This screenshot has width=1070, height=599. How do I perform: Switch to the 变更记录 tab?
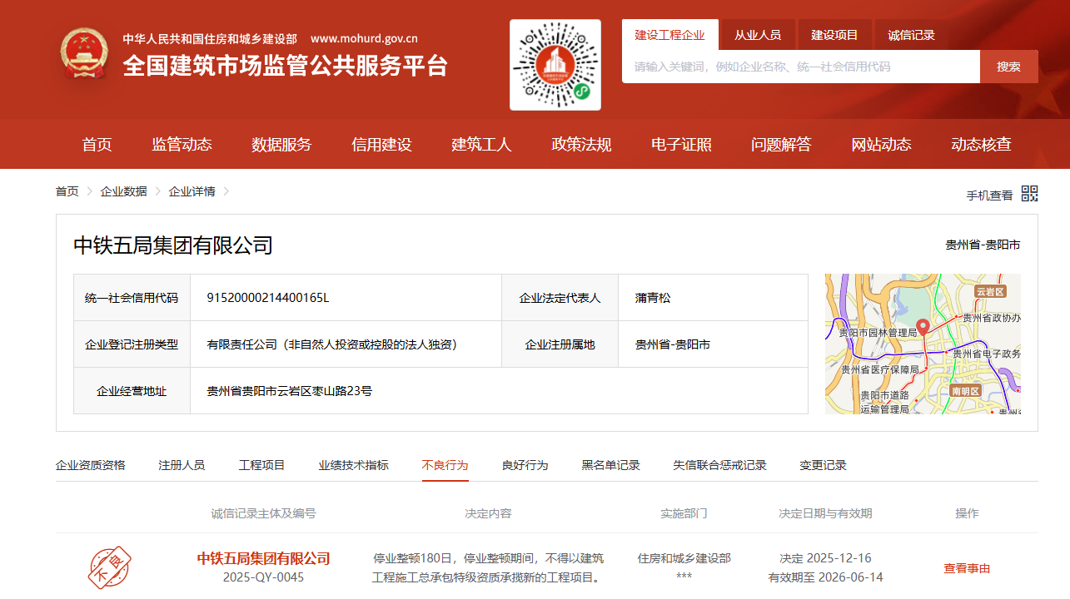[x=822, y=466]
